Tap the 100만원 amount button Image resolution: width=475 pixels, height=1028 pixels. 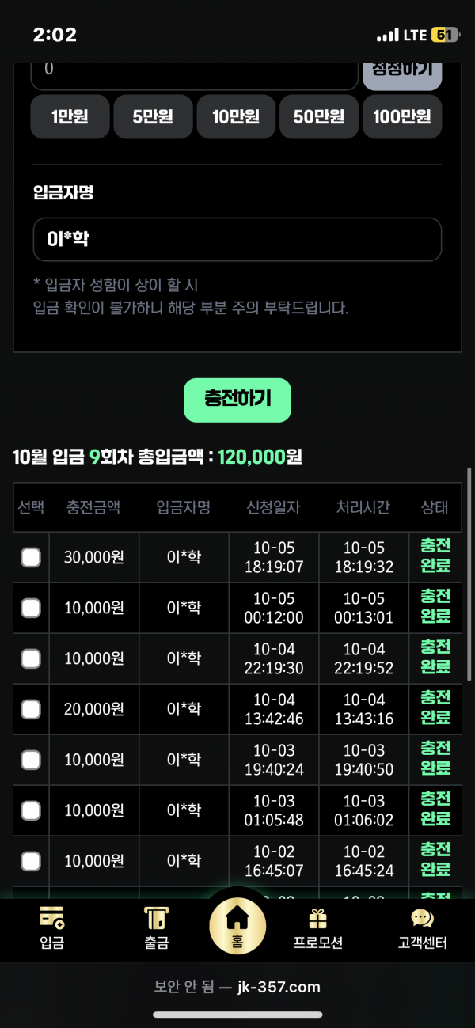402,117
